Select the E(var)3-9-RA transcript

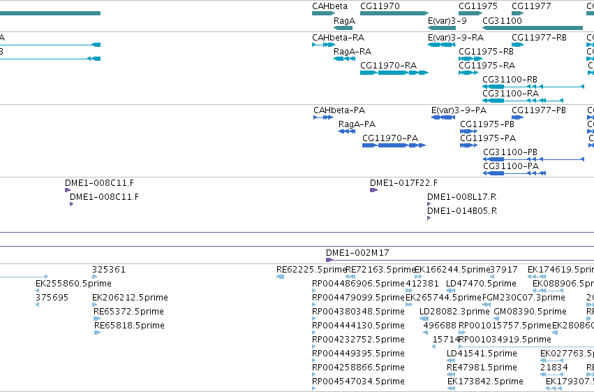click(x=442, y=45)
